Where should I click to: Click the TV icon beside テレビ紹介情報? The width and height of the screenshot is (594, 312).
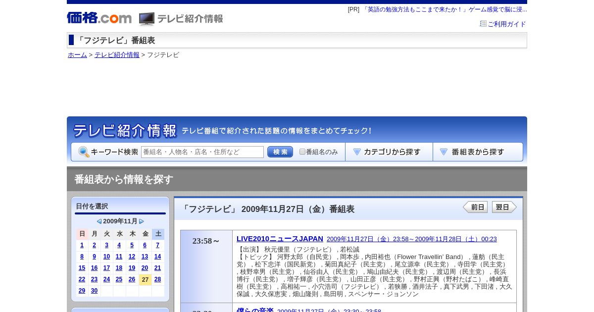[147, 19]
